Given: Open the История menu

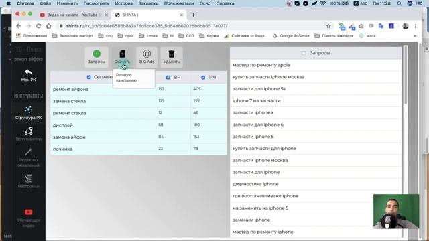Looking at the screenshot, I should 123,3.
